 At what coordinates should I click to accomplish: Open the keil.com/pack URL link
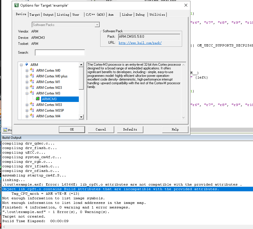140,43
